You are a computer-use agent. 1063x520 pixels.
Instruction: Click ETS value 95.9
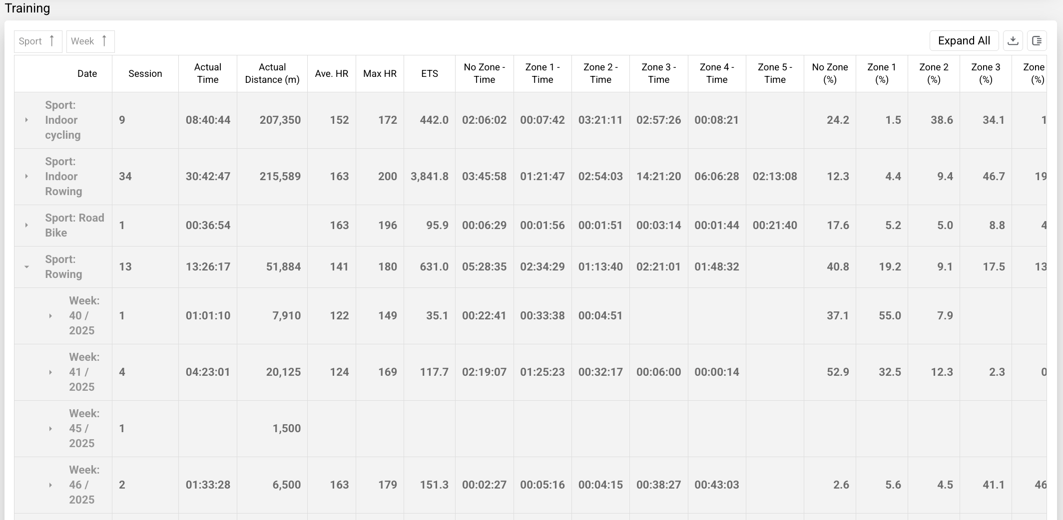(437, 225)
